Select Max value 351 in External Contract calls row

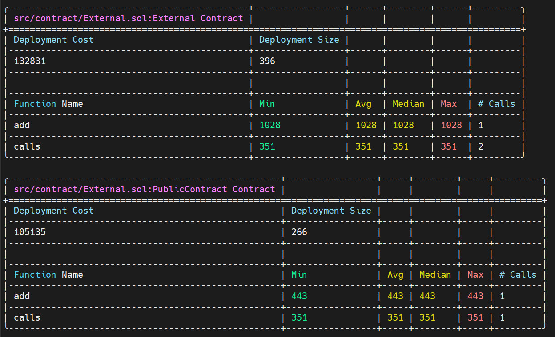click(449, 146)
